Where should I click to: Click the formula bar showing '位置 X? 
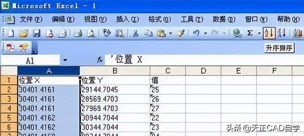pyautogui.click(x=204, y=60)
